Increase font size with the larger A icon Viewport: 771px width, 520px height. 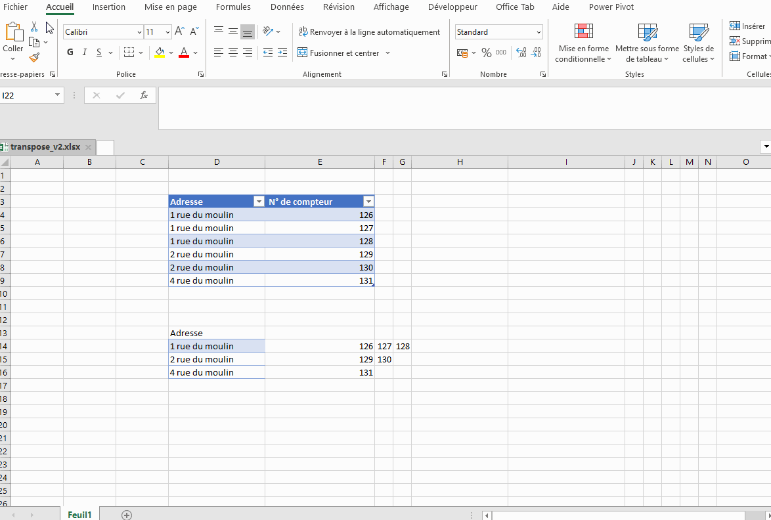point(182,32)
